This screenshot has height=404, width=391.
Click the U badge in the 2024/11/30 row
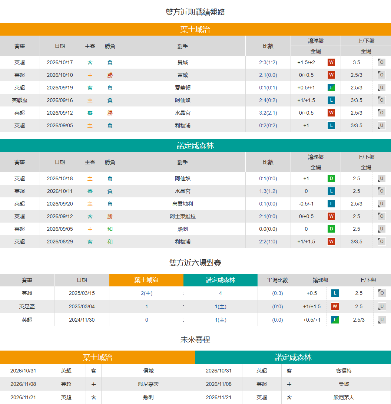382,320
